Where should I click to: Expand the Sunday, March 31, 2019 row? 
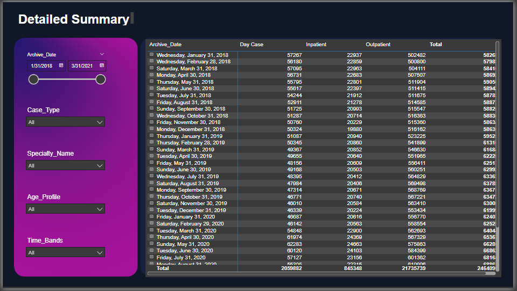[x=152, y=149]
